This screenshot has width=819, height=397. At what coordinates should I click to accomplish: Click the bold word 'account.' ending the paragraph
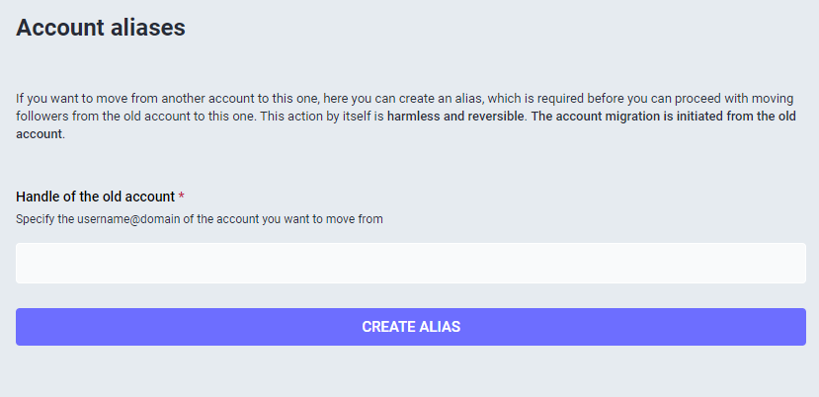click(41, 134)
